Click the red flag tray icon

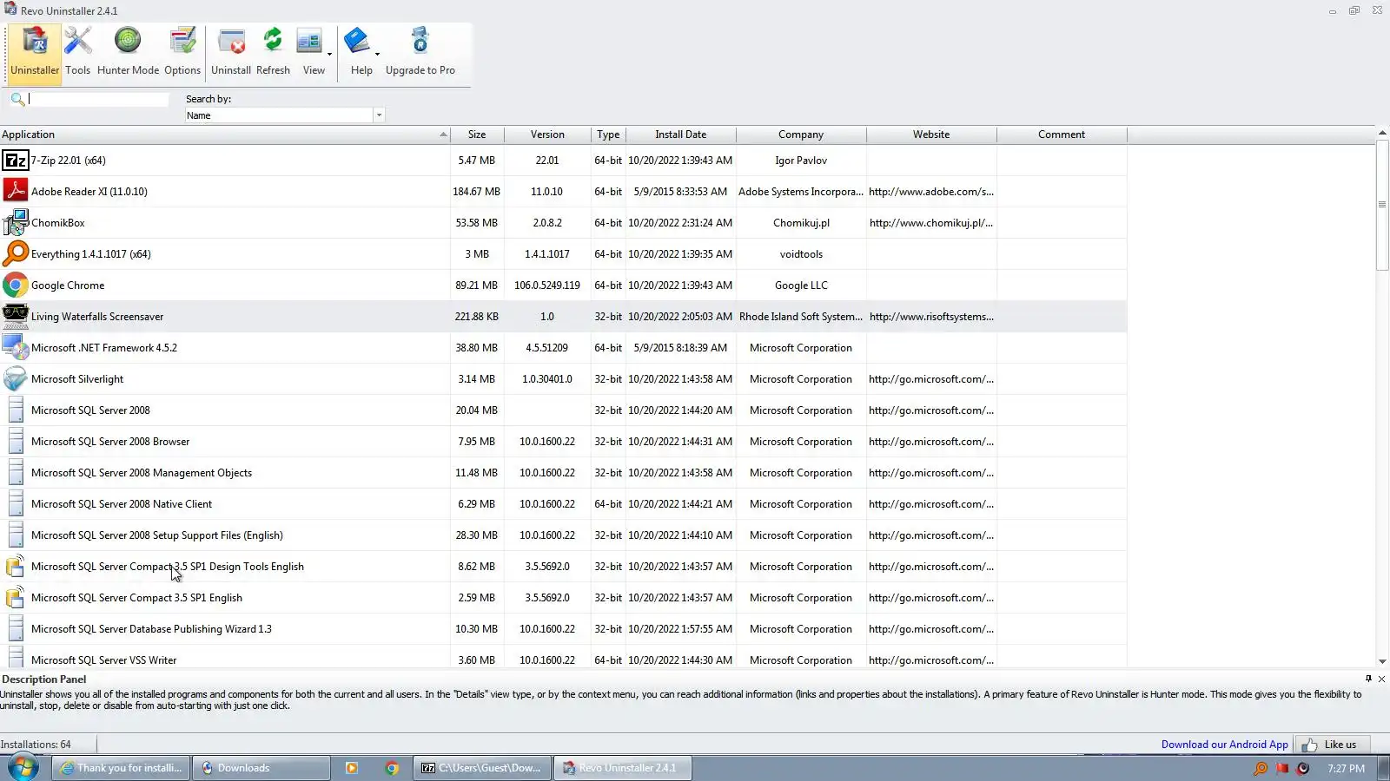pos(1281,769)
